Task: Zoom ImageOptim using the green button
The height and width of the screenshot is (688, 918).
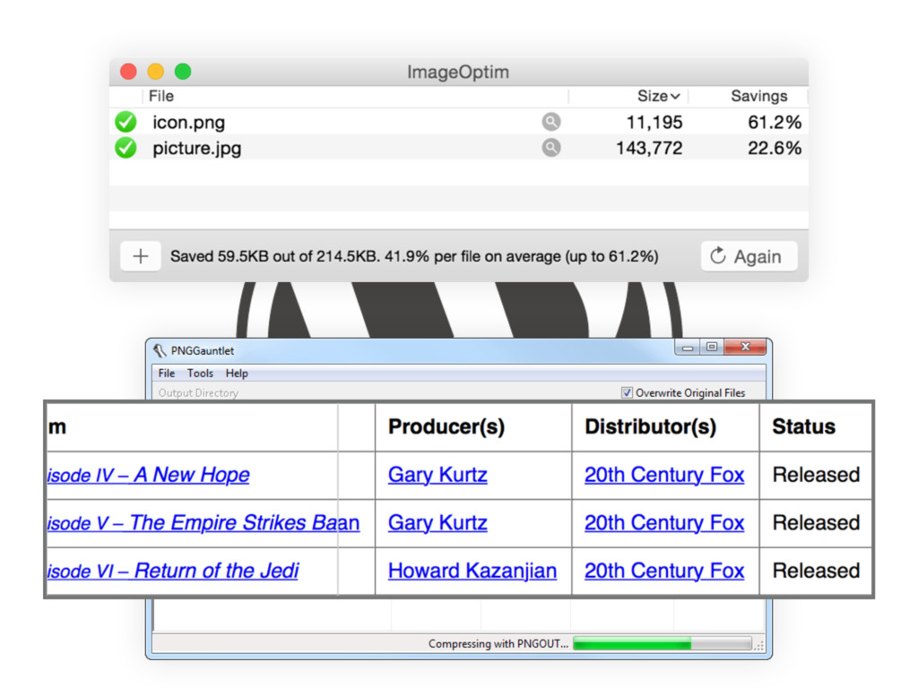Action: tap(183, 72)
